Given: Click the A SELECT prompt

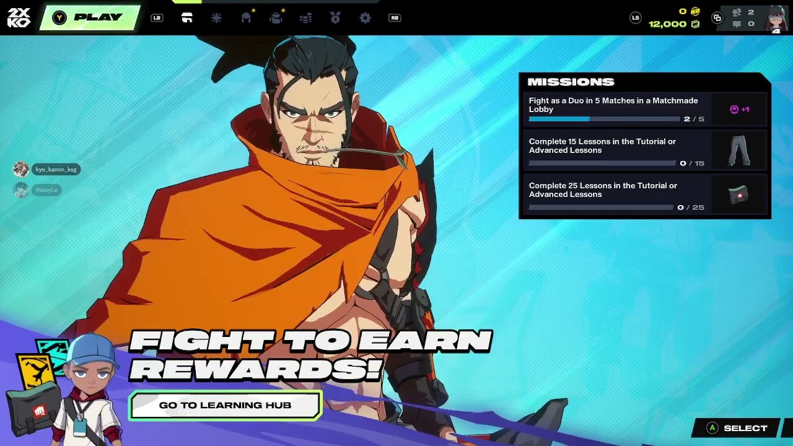Looking at the screenshot, I should 737,428.
